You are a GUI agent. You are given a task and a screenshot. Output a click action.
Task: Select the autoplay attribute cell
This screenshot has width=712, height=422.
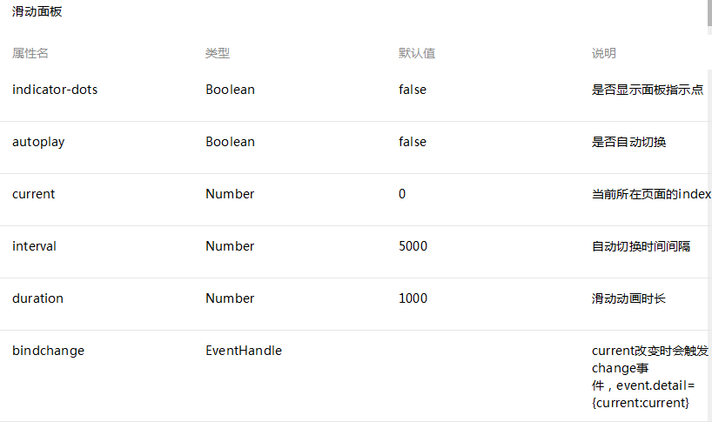(x=38, y=142)
